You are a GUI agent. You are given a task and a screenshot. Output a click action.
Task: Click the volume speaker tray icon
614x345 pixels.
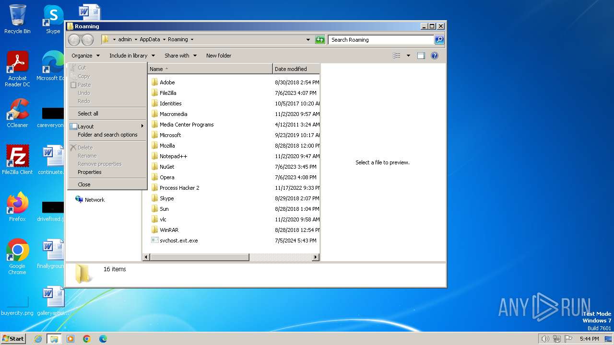(x=545, y=339)
